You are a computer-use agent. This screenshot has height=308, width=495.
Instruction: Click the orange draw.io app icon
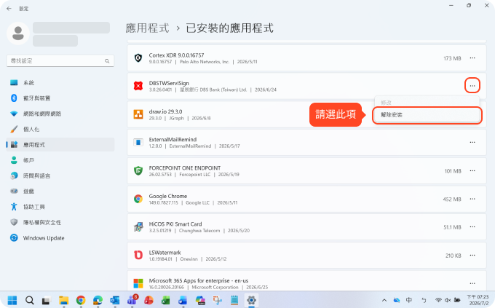(138, 114)
